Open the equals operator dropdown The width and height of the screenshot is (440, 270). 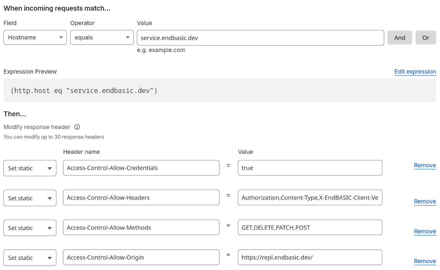pos(102,38)
